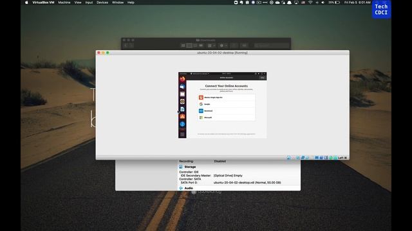Click the Left ⌘ host key indicator
This screenshot has height=231, width=412.
click(342, 158)
